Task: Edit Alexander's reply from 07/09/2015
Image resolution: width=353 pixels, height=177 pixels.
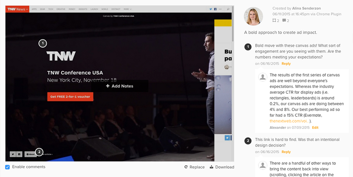Action: coord(315,127)
